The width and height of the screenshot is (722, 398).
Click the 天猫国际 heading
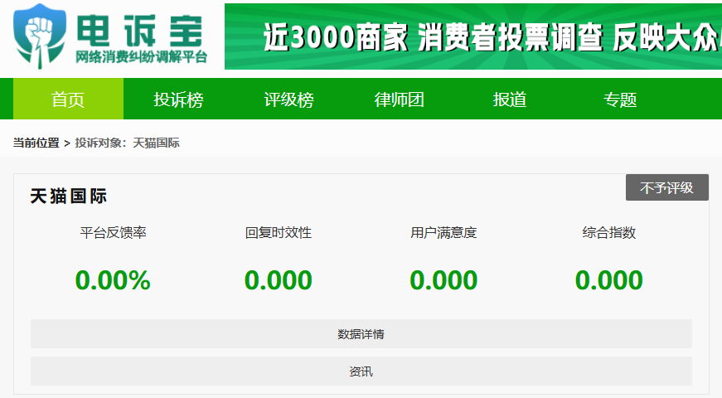coord(68,196)
